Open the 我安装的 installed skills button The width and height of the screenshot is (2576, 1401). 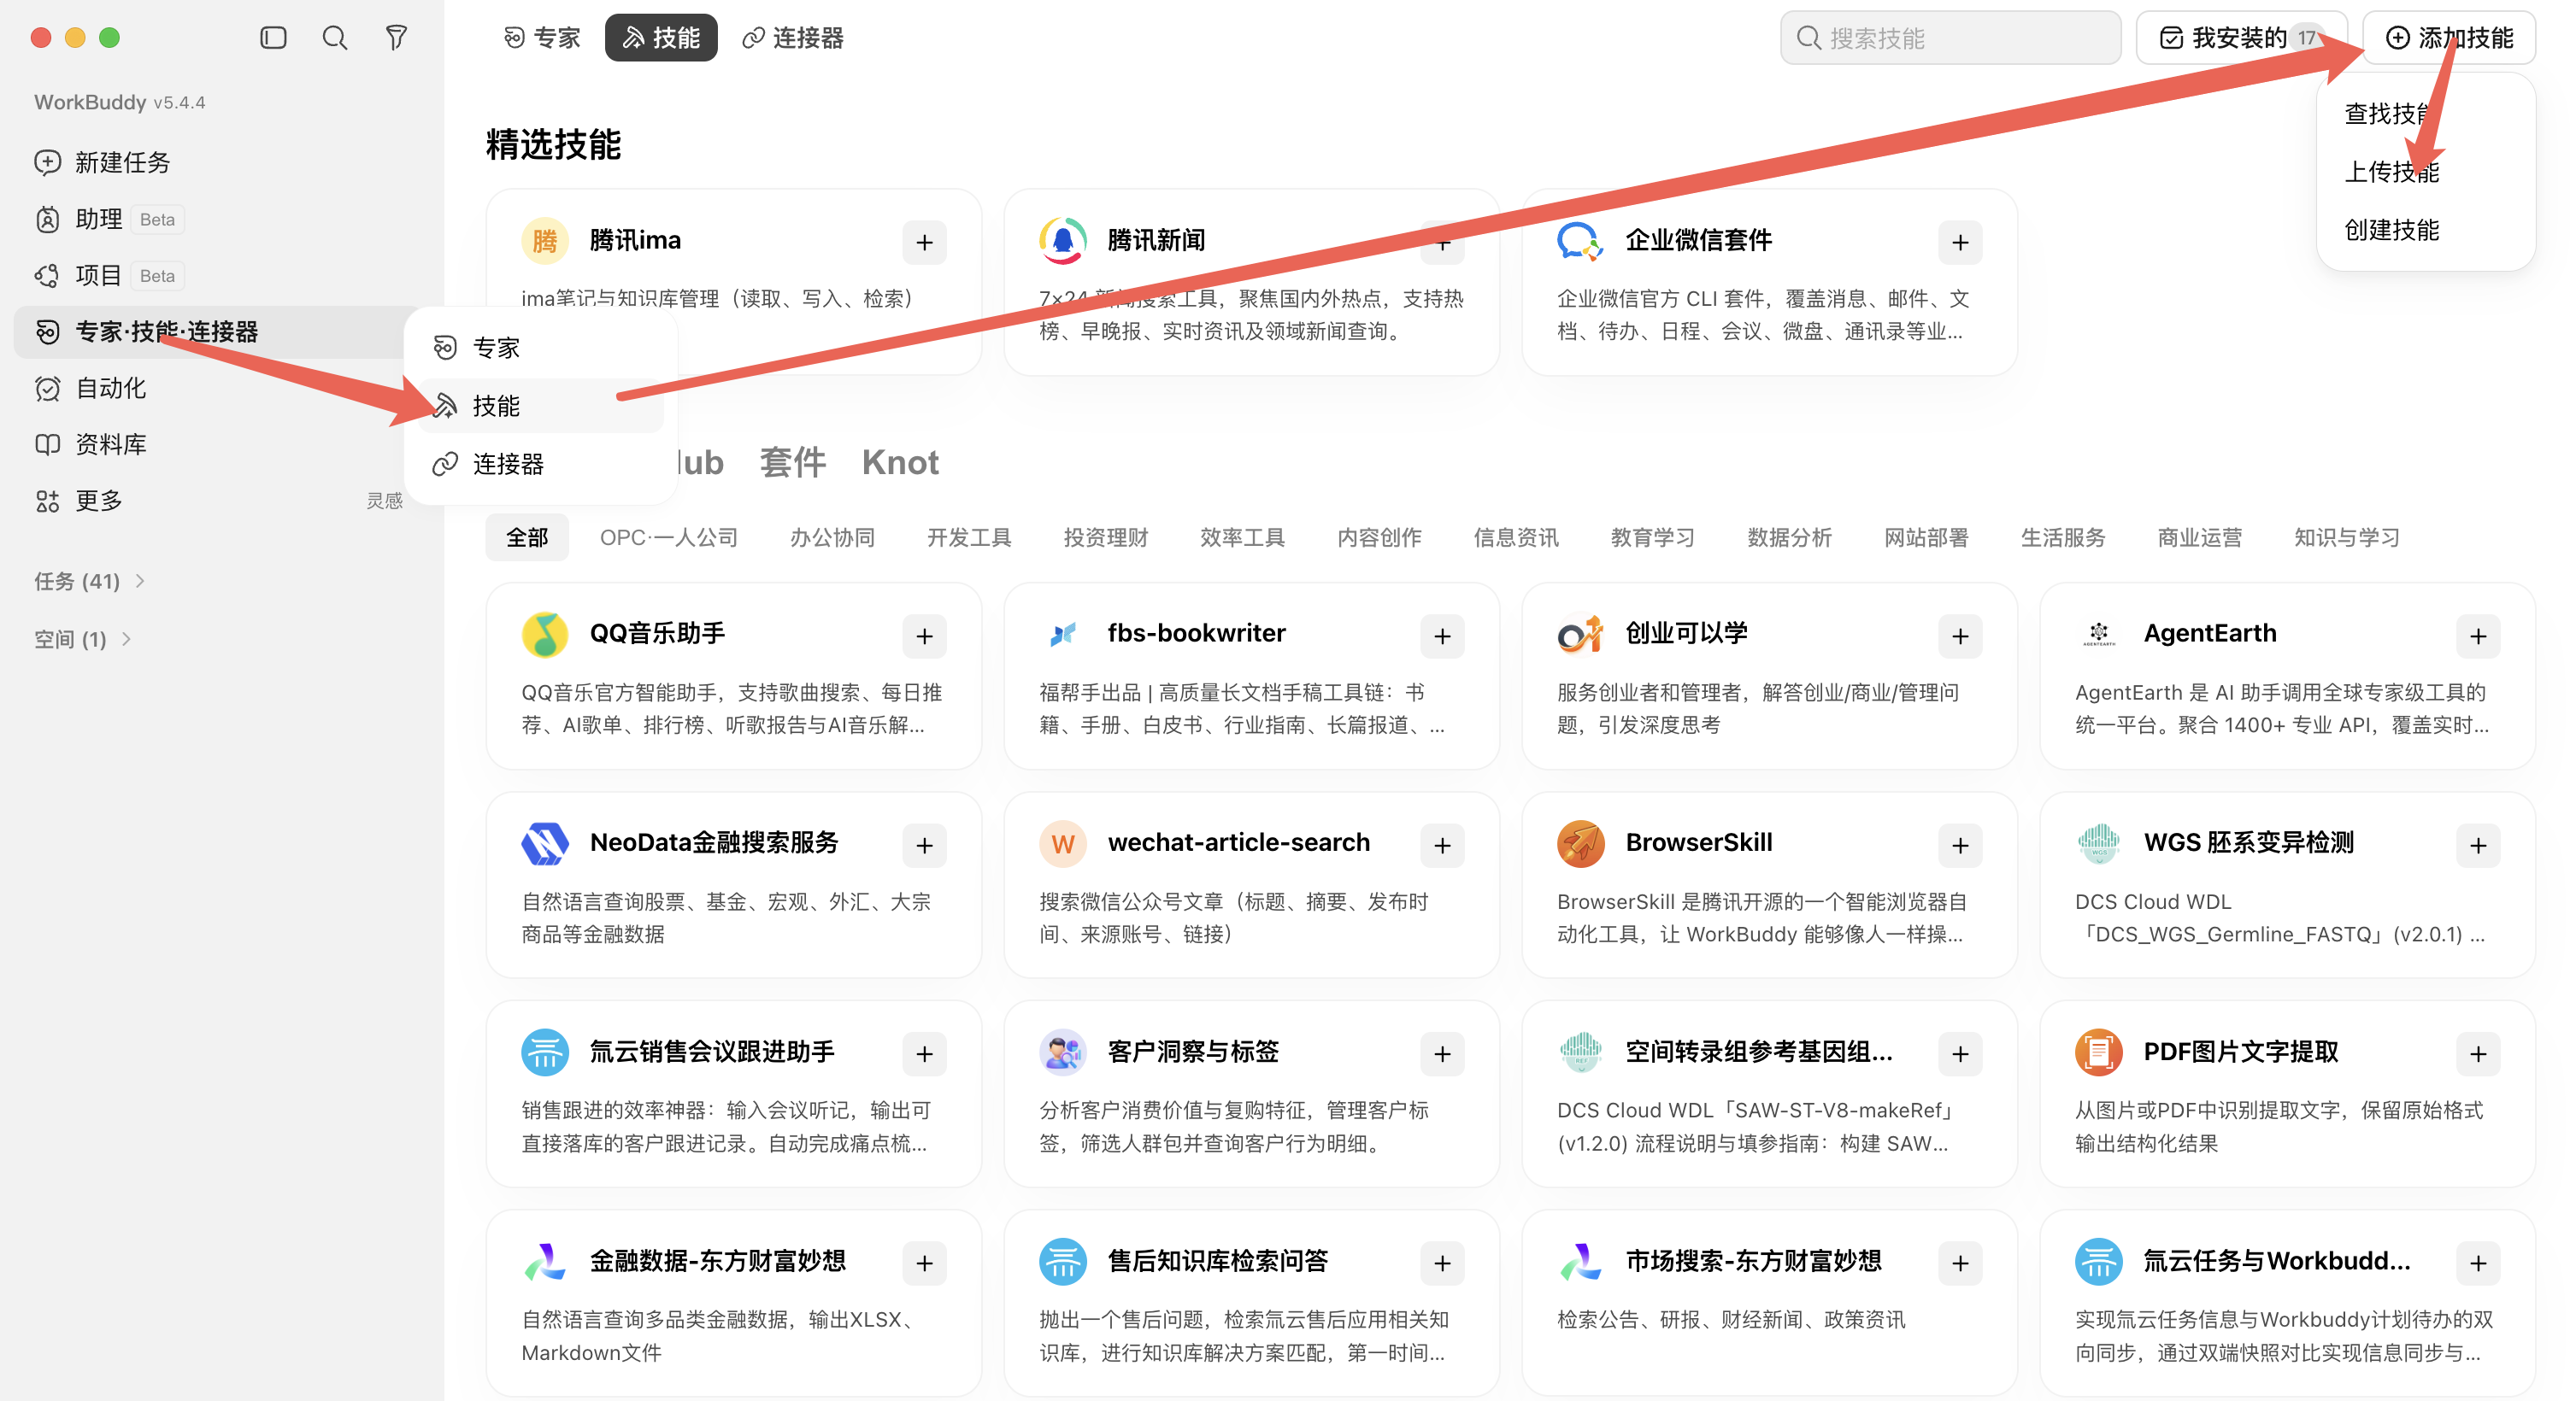[x=2241, y=38]
